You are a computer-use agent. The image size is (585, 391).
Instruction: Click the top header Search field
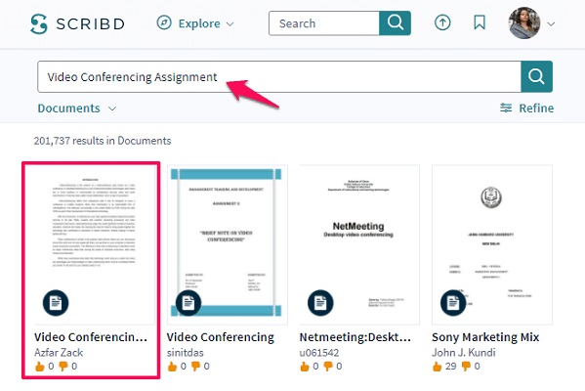click(324, 23)
